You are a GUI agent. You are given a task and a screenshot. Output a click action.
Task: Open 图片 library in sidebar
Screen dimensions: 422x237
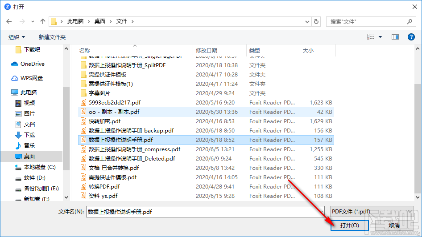tap(25, 114)
